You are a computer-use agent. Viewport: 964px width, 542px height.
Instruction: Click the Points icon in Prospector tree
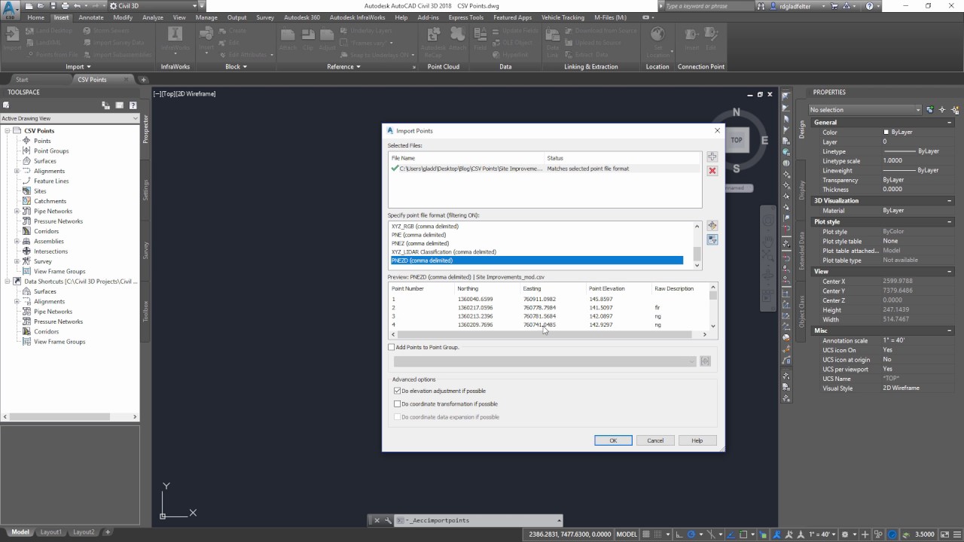[27, 141]
